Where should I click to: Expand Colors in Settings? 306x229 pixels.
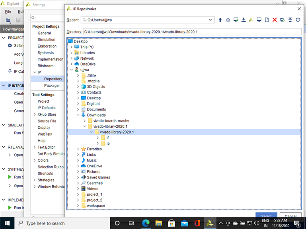(35, 160)
